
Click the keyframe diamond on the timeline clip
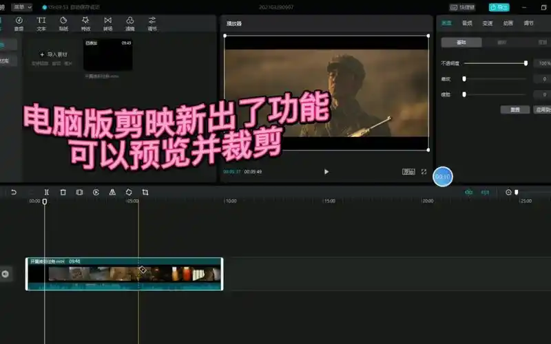click(143, 270)
